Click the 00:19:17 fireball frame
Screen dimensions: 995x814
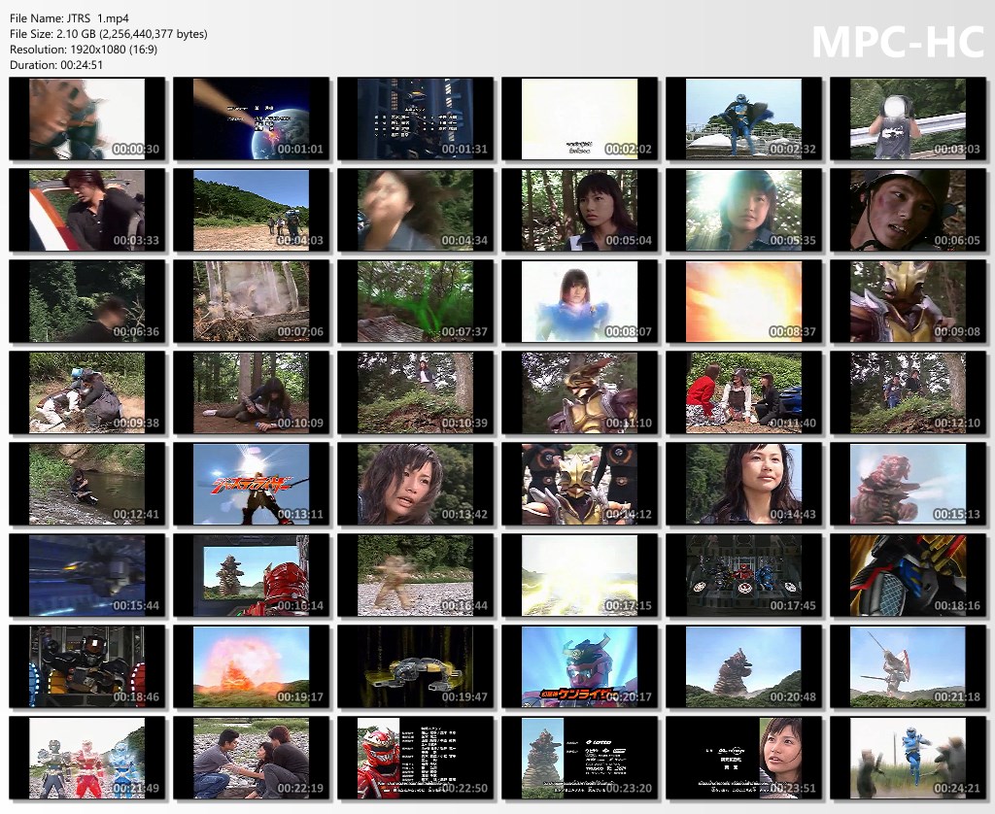(x=252, y=666)
